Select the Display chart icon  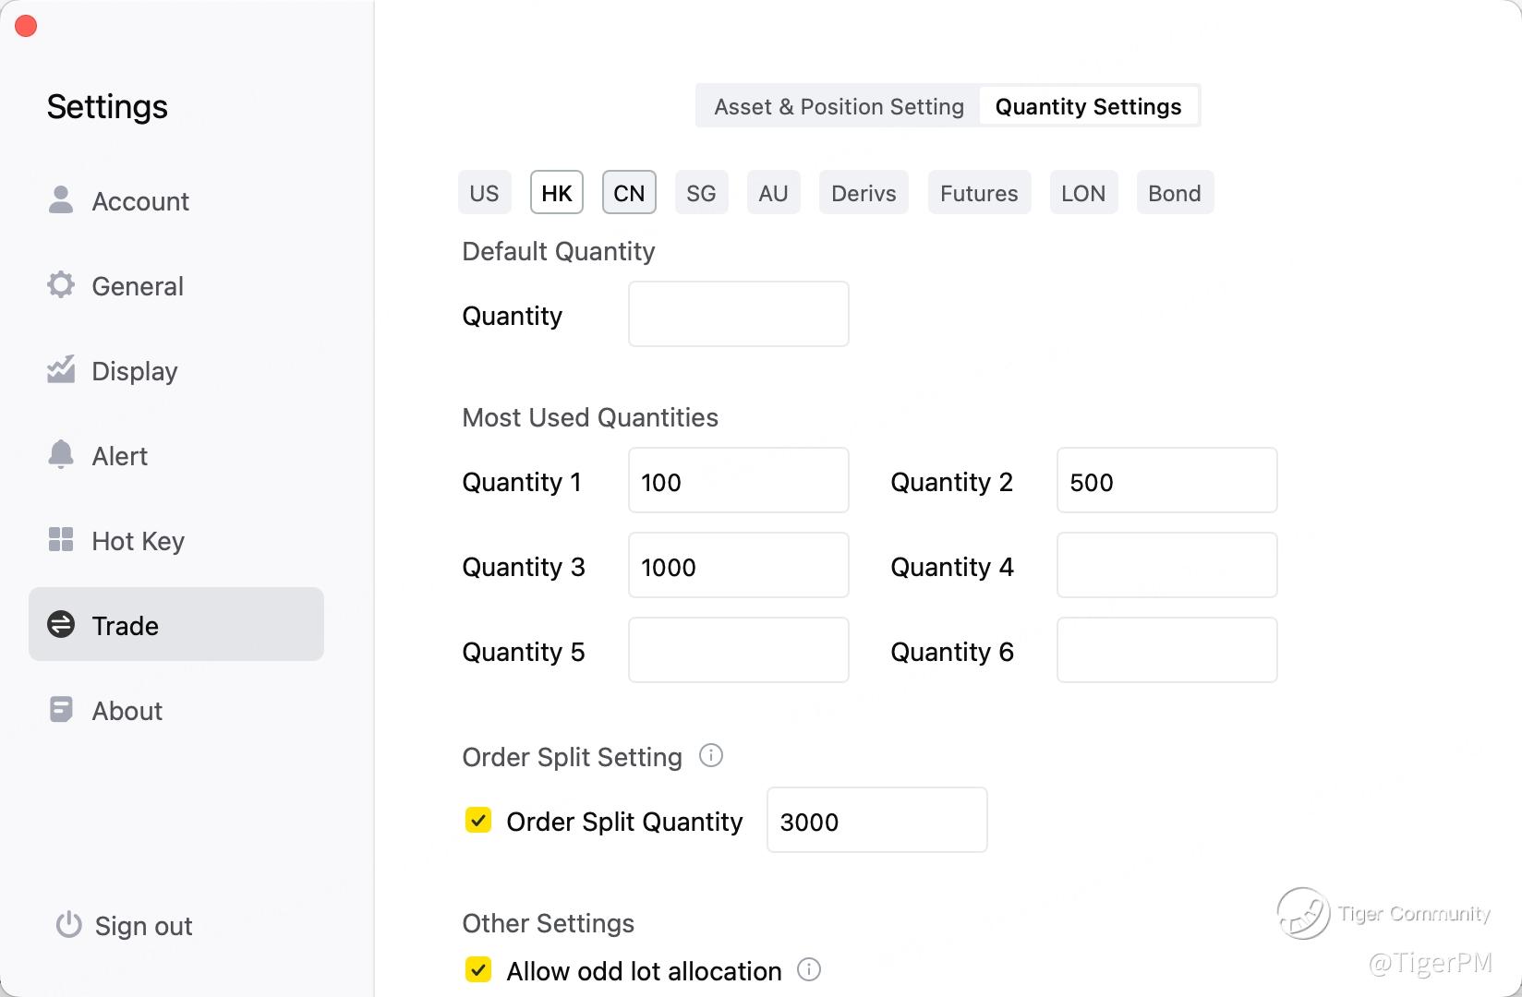tap(61, 370)
